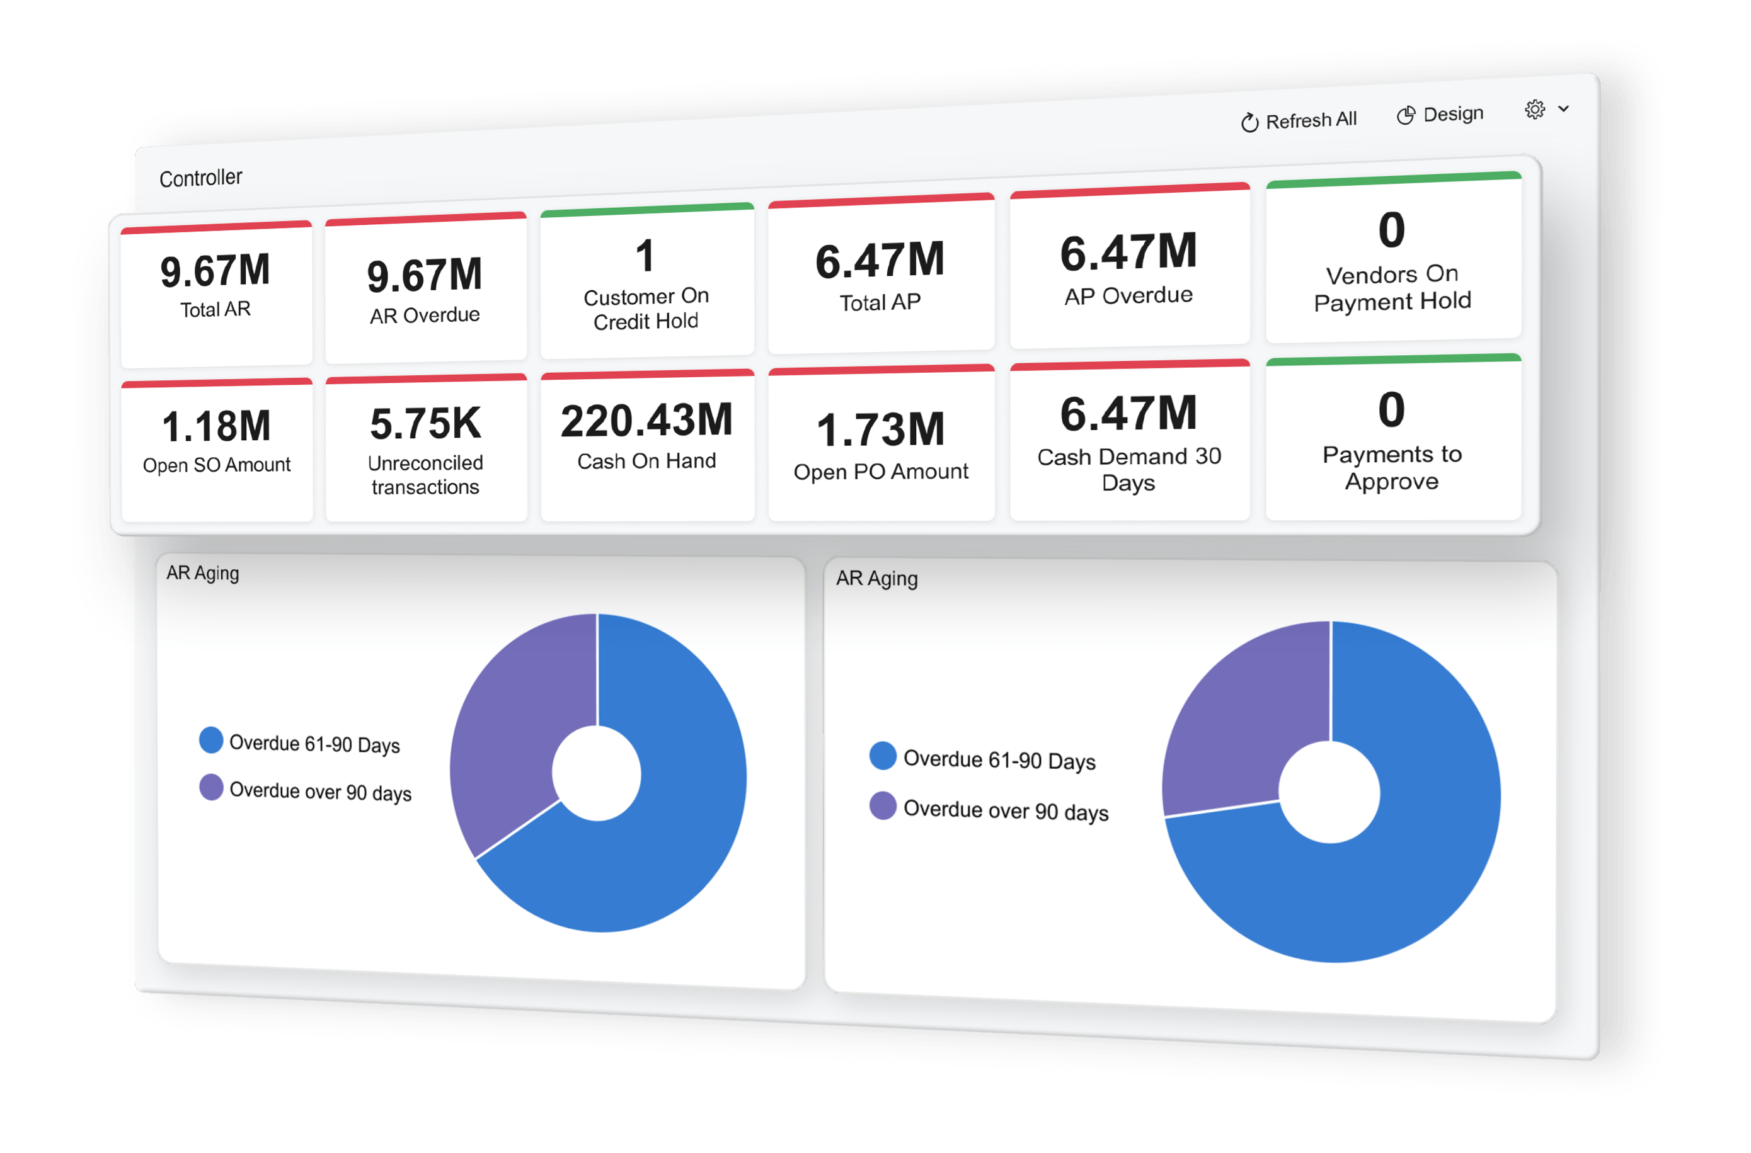Viewport: 1751px width, 1153px height.
Task: Open the settings gear icon
Action: pos(1535,110)
